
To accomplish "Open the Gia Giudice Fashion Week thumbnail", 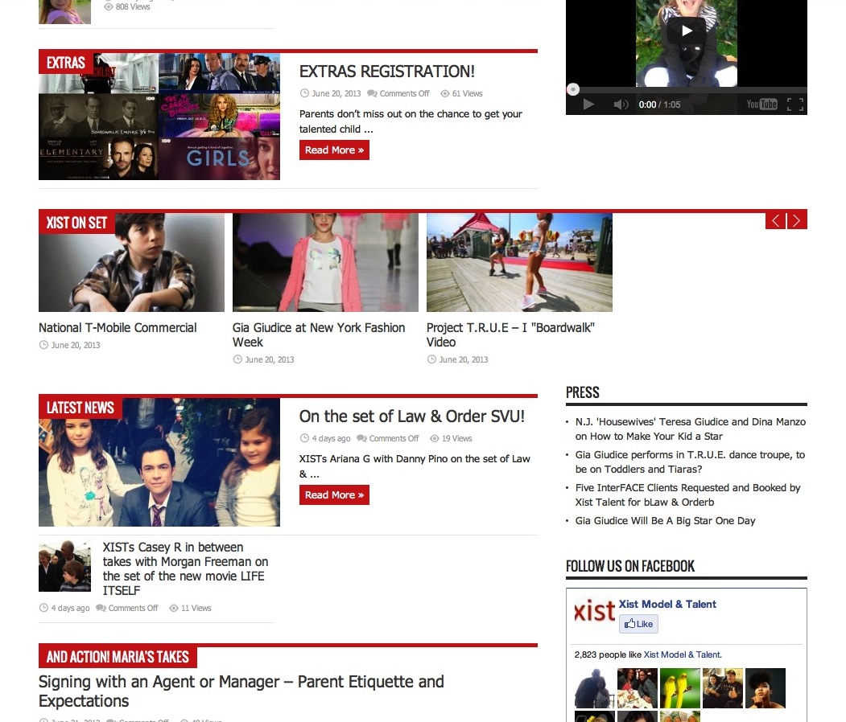I will pos(325,262).
